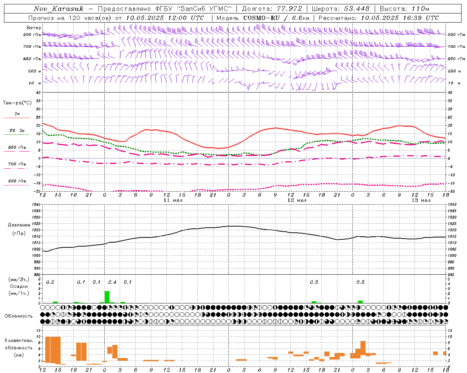Viewport: 467px width, 373px height.
Task: Click the Модель COSMO-RU / 6.6км label
Action: pyautogui.click(x=263, y=18)
